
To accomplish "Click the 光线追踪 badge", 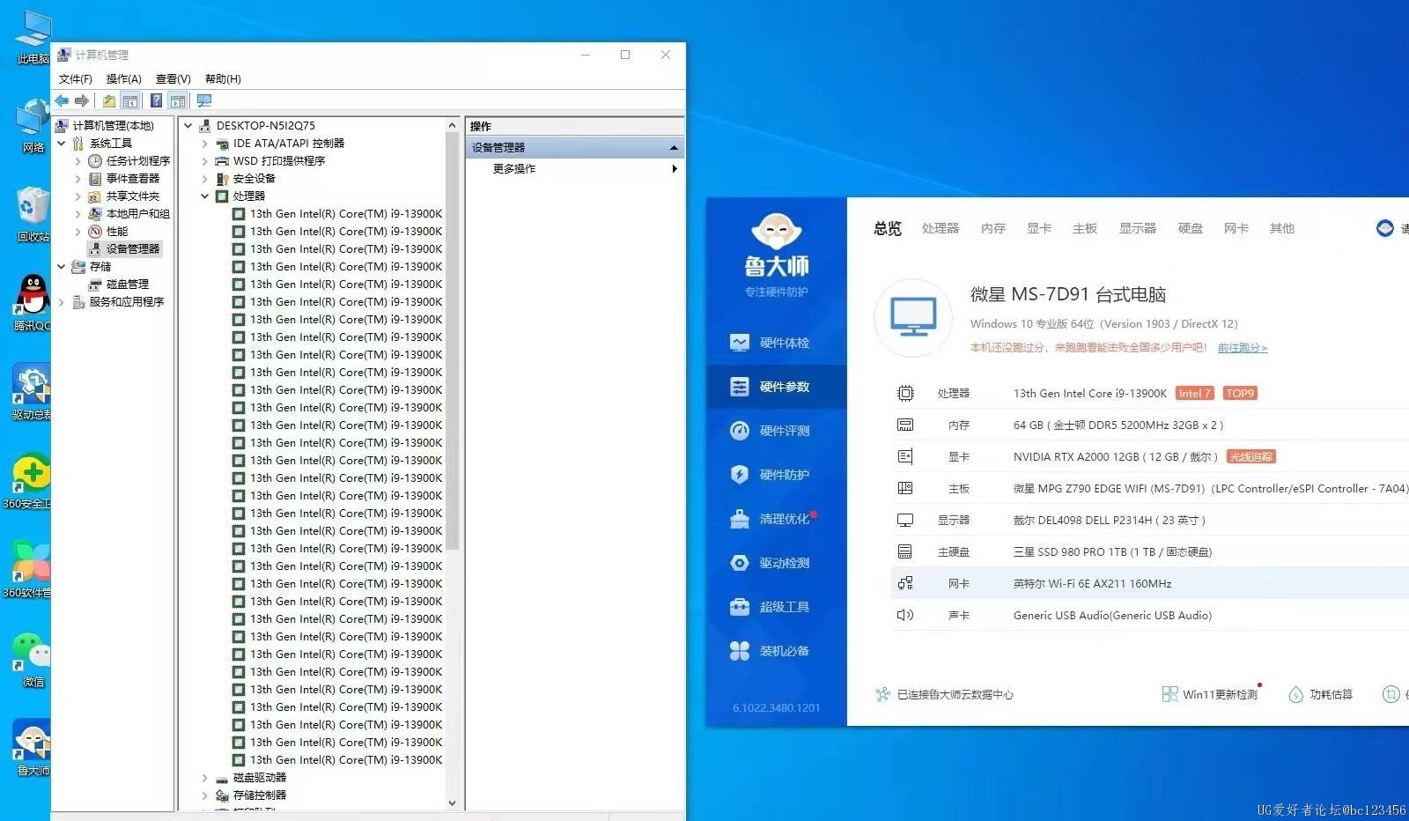I will coord(1251,456).
